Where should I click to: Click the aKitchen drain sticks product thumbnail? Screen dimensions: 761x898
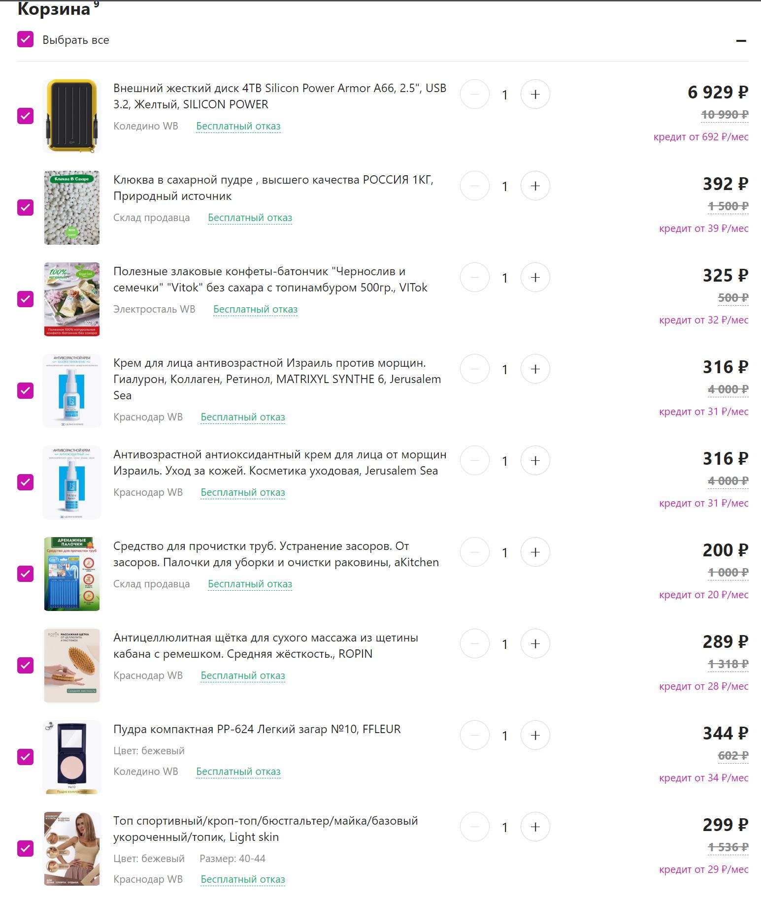(x=72, y=574)
